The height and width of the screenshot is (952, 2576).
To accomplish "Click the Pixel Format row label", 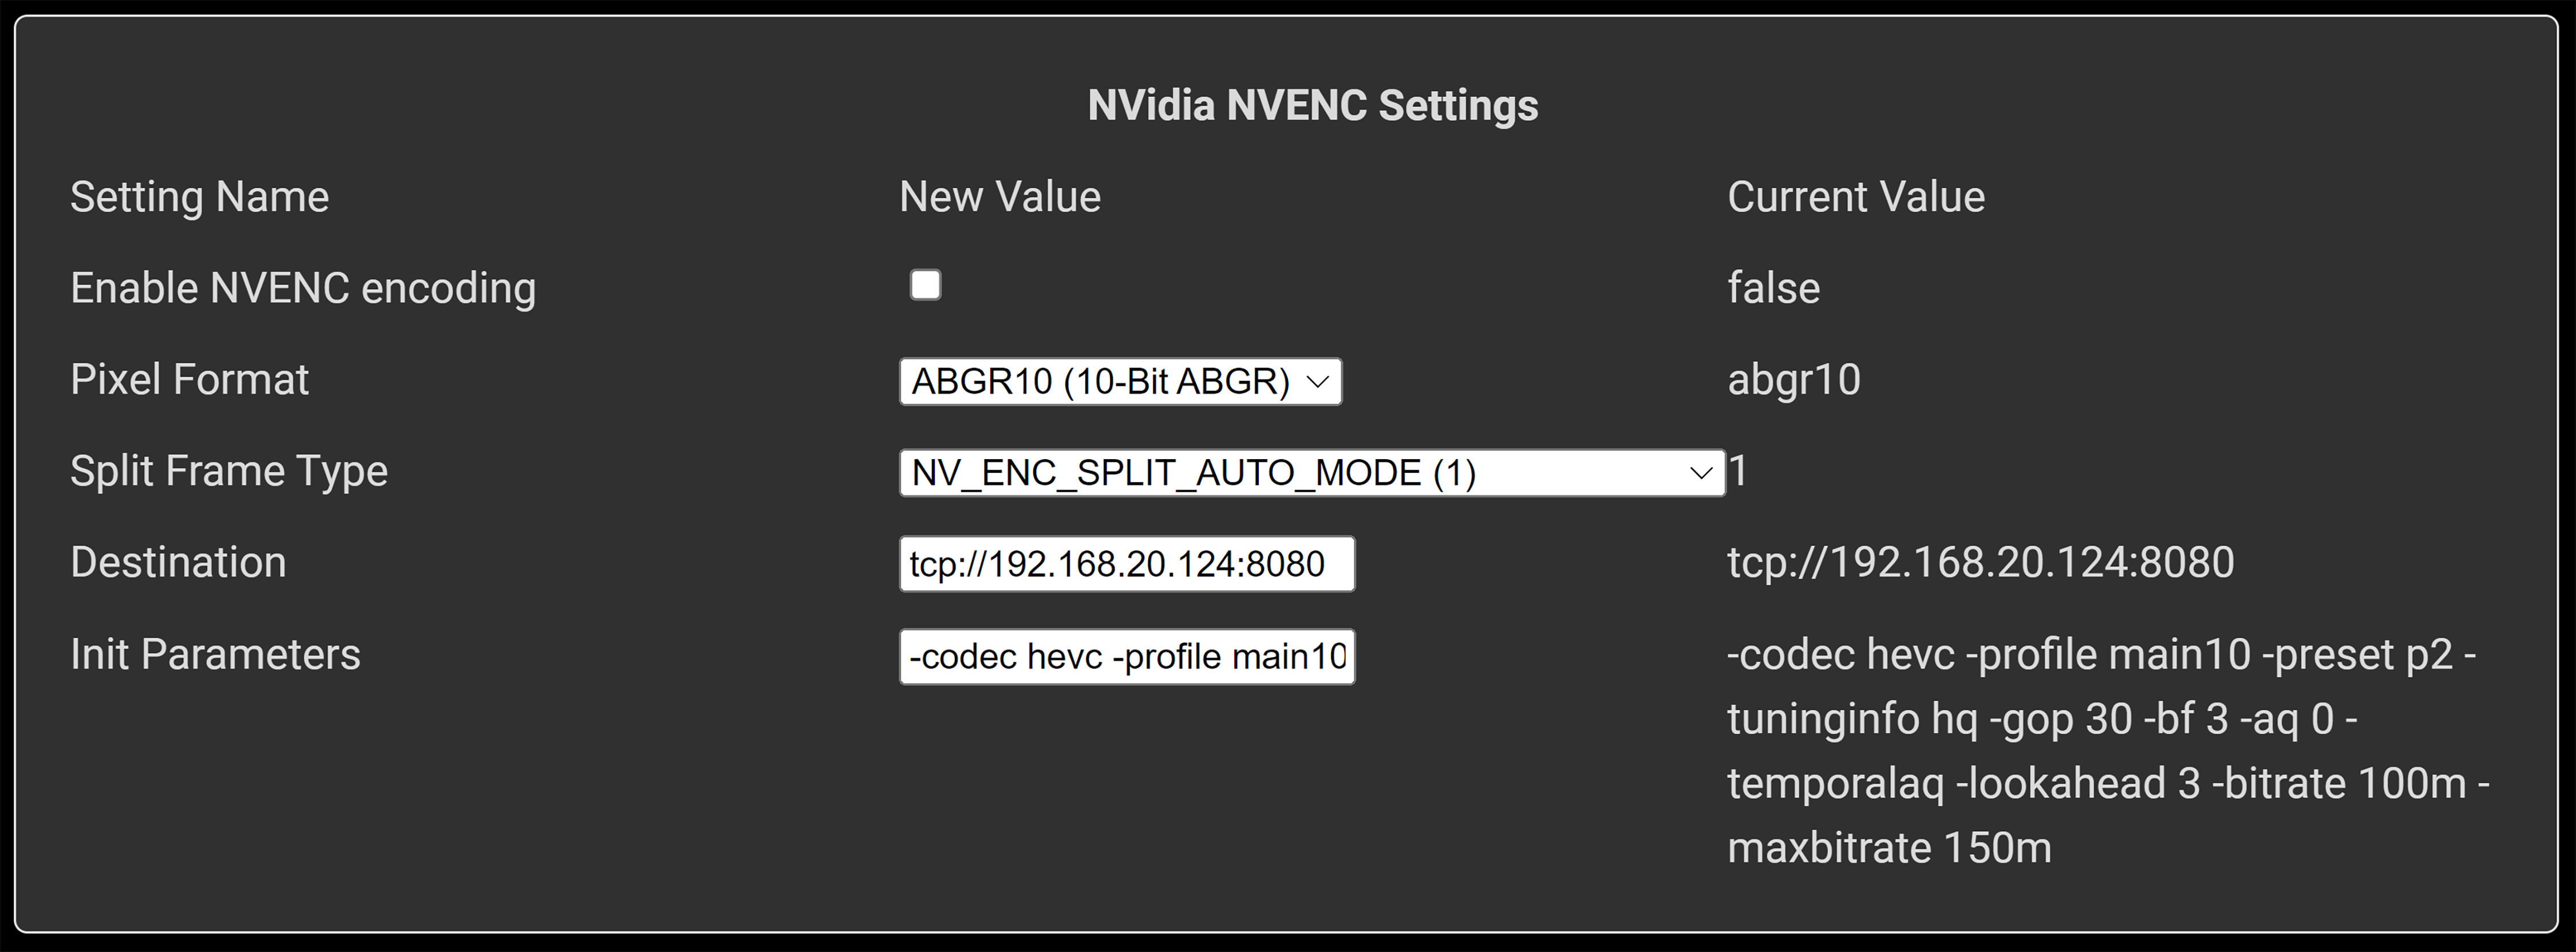I will point(189,380).
